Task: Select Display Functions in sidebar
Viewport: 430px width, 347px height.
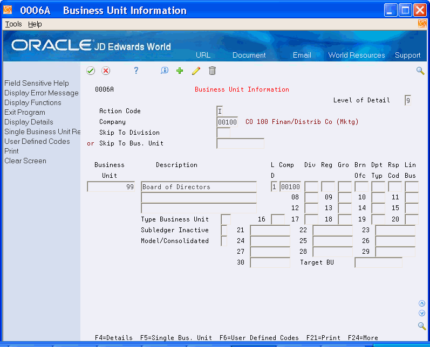Action: [x=32, y=102]
